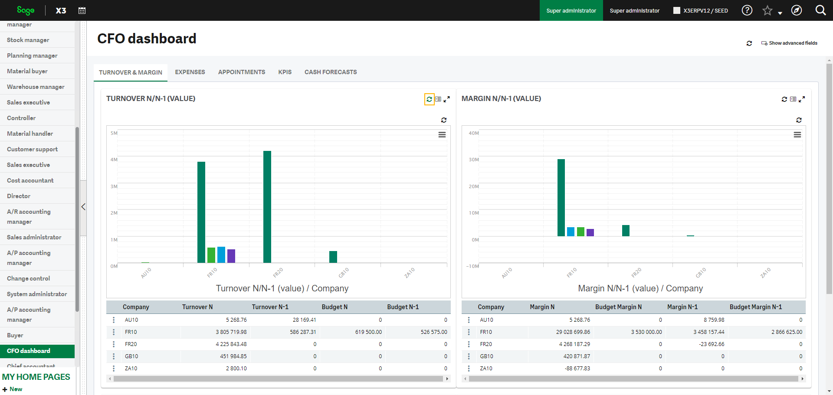Switch to the EXPENSES tab

(x=190, y=72)
